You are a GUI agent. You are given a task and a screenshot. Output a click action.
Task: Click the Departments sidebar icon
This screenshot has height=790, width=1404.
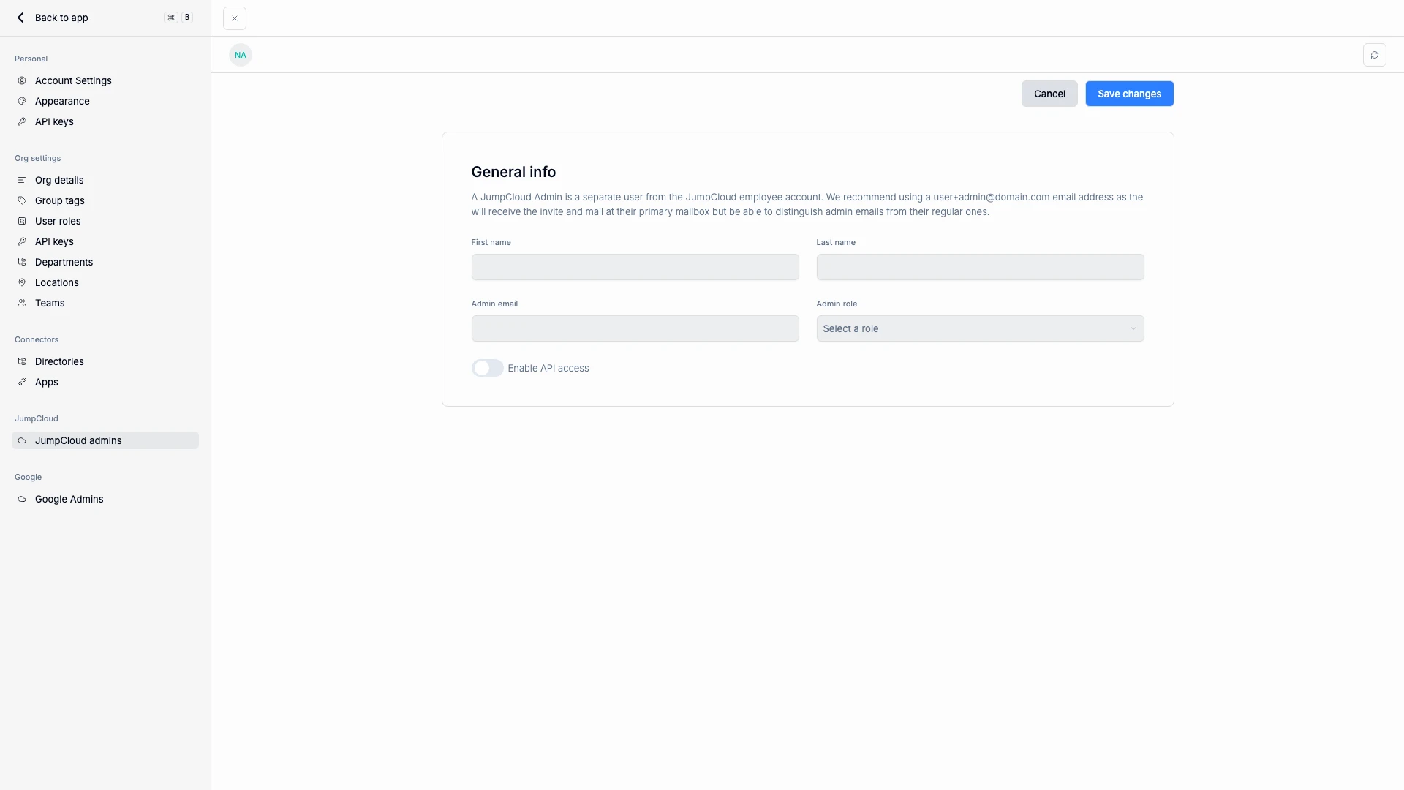[x=22, y=262]
